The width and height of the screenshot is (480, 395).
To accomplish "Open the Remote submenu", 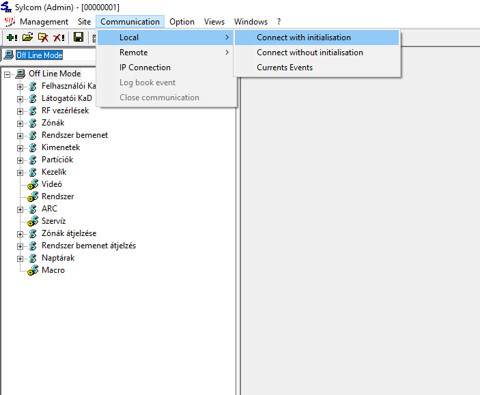I will (x=133, y=53).
